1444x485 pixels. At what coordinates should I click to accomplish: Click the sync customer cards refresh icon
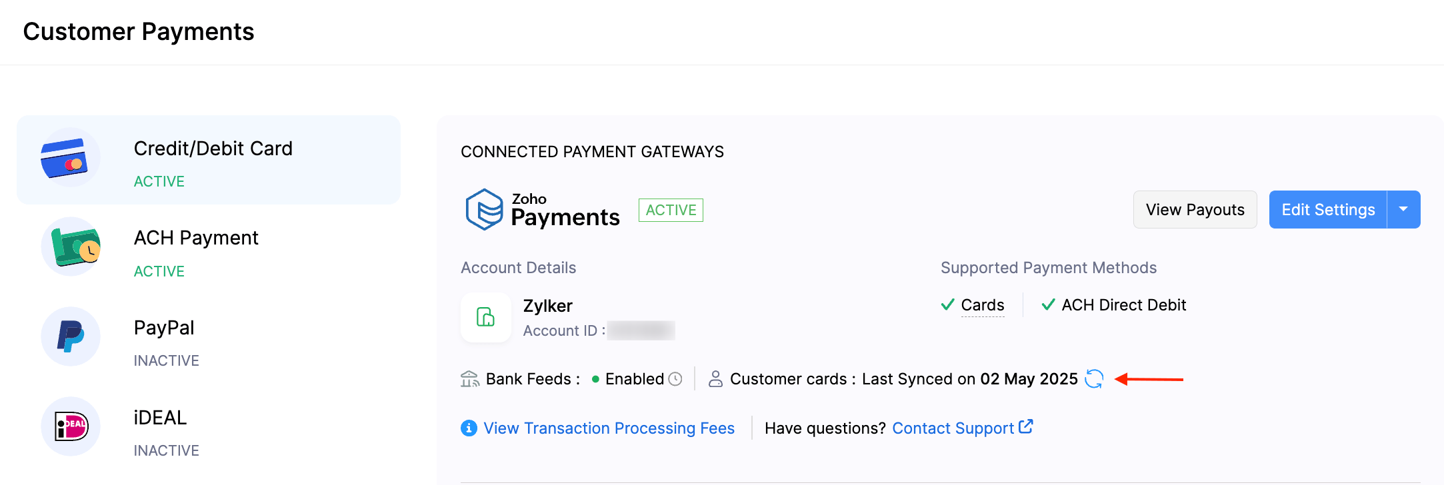pyautogui.click(x=1094, y=379)
